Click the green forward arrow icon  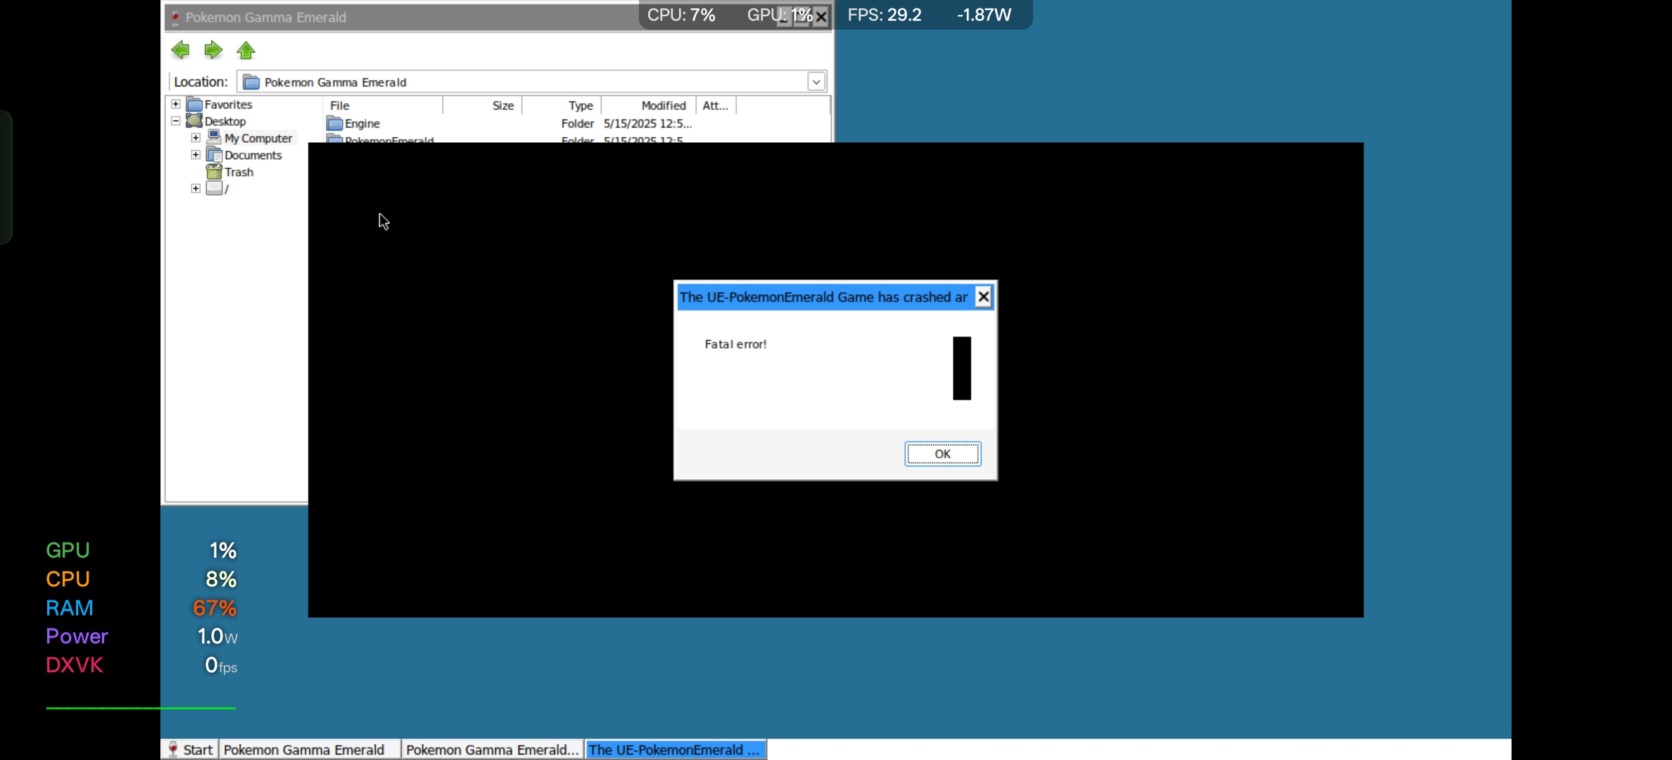tap(213, 50)
